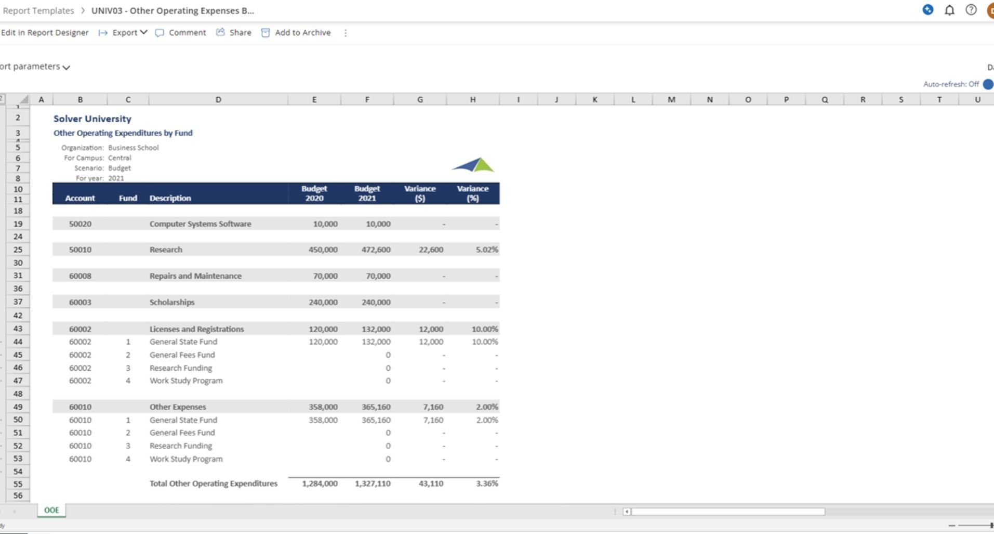Go to Report Templates breadcrumb
The width and height of the screenshot is (994, 534).
click(38, 10)
